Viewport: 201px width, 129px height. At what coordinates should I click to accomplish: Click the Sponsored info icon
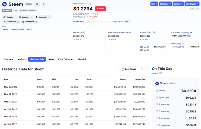point(190,9)
